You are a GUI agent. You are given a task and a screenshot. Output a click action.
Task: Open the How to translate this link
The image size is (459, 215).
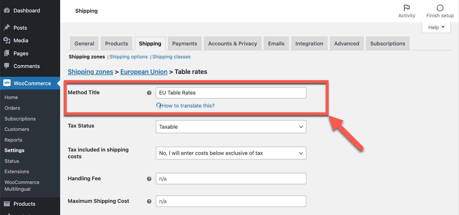tap(188, 106)
